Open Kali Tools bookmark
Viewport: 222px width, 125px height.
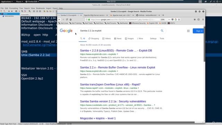(x=87, y=23)
